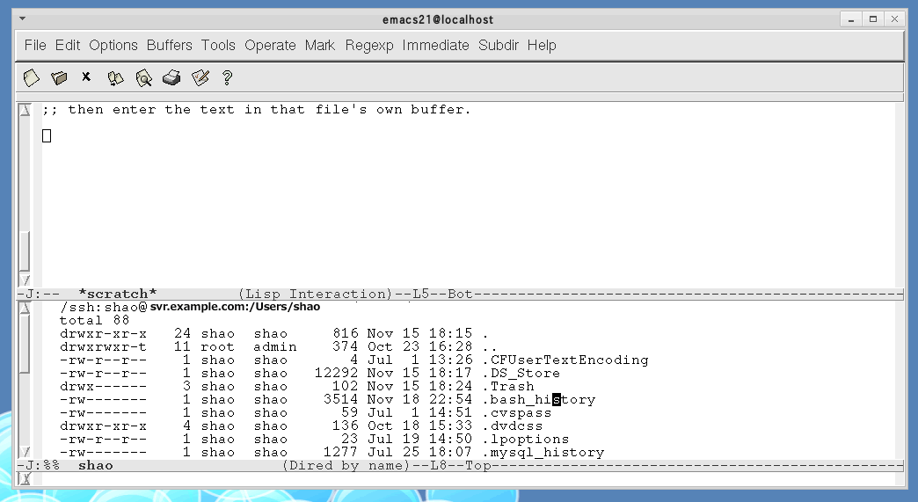Viewport: 918px width, 502px height.
Task: Click scratch buffer scrollbar up arrow
Action: click(25, 109)
